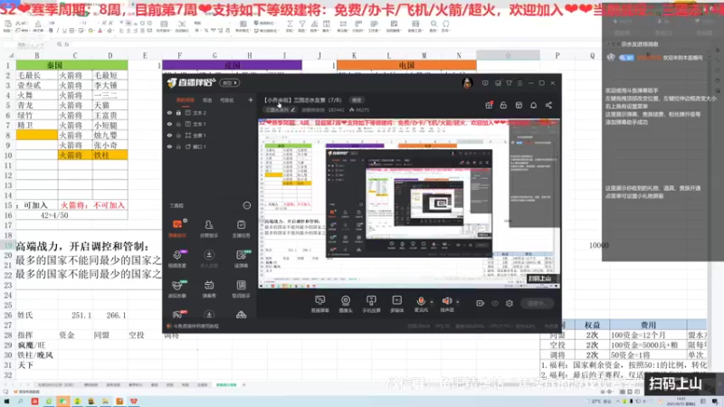Add 多媒体 media source
Image resolution: width=724 pixels, height=407 pixels.
397,304
